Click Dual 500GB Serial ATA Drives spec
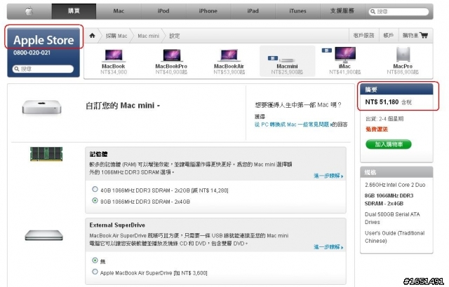 [392, 218]
